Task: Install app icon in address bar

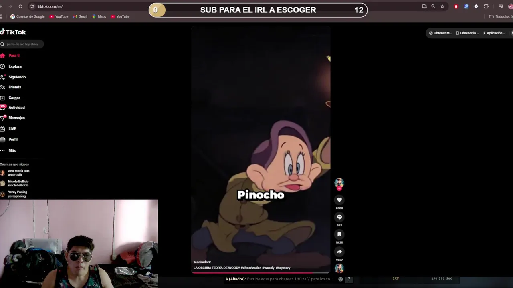Action: (424, 6)
